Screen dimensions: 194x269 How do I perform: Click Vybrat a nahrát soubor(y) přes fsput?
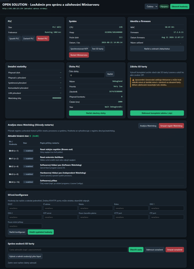pos(25,256)
